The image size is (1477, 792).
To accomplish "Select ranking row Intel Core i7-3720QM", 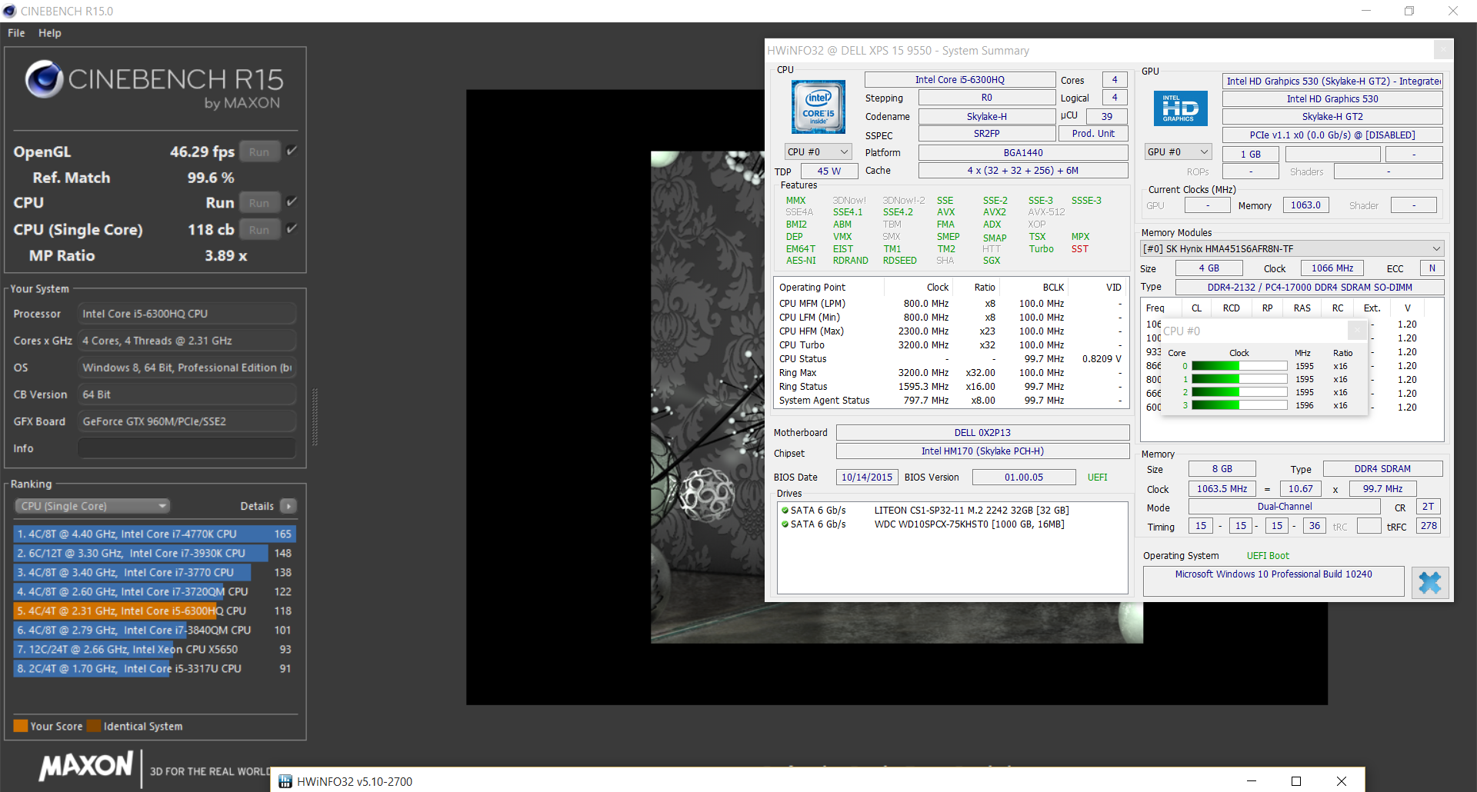I will point(155,591).
